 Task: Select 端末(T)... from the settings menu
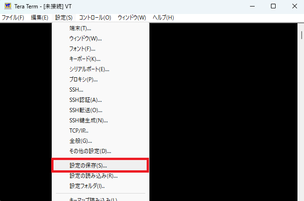pos(80,28)
